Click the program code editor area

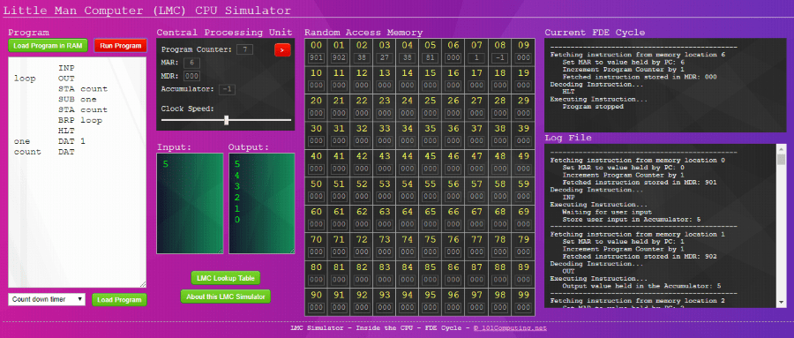[x=77, y=172]
